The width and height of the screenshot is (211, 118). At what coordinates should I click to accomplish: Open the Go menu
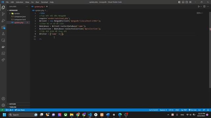(32, 2)
